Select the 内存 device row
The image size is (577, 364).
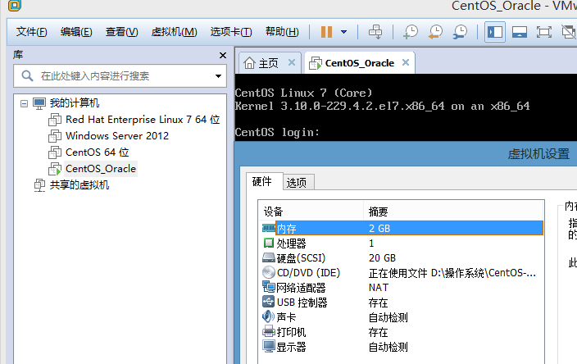tap(402, 229)
